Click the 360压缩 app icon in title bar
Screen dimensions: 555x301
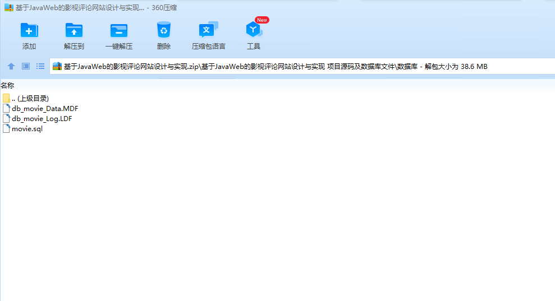pyautogui.click(x=9, y=7)
